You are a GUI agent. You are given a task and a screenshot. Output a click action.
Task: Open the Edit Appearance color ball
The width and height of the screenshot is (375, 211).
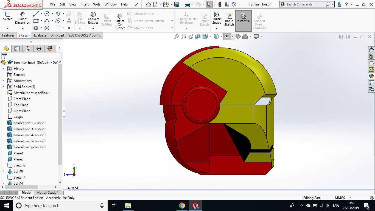click(x=238, y=37)
